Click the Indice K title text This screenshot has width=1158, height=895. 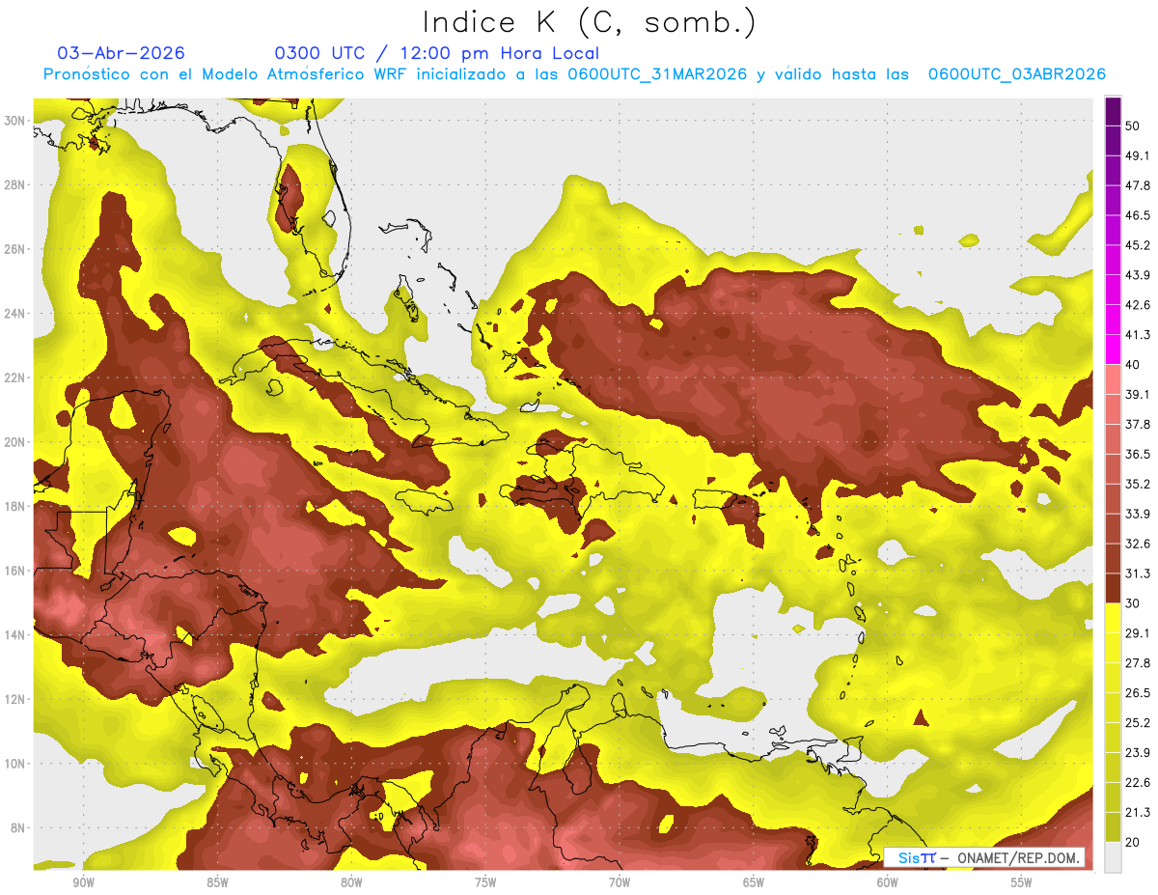pyautogui.click(x=590, y=22)
